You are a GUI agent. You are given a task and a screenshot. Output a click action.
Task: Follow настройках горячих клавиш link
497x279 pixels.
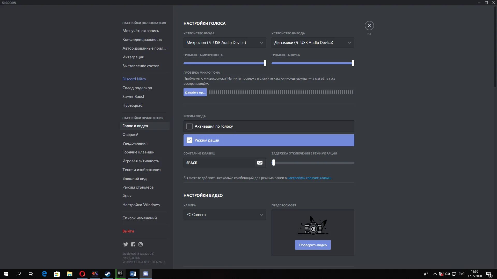point(309,178)
